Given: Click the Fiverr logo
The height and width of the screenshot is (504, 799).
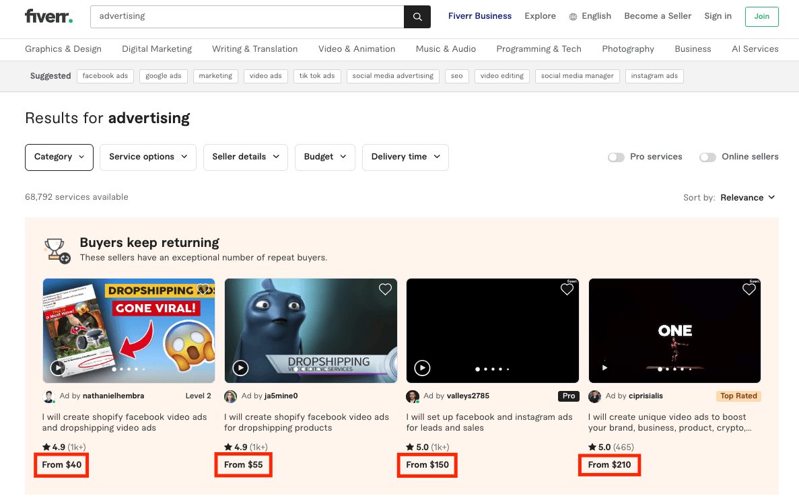Looking at the screenshot, I should click(49, 16).
